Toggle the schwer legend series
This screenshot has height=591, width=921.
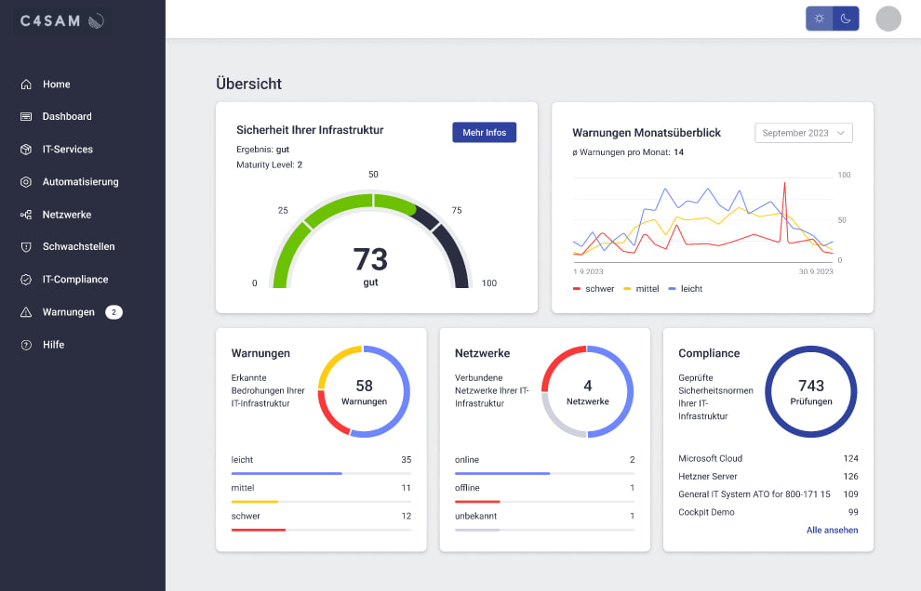coord(594,289)
